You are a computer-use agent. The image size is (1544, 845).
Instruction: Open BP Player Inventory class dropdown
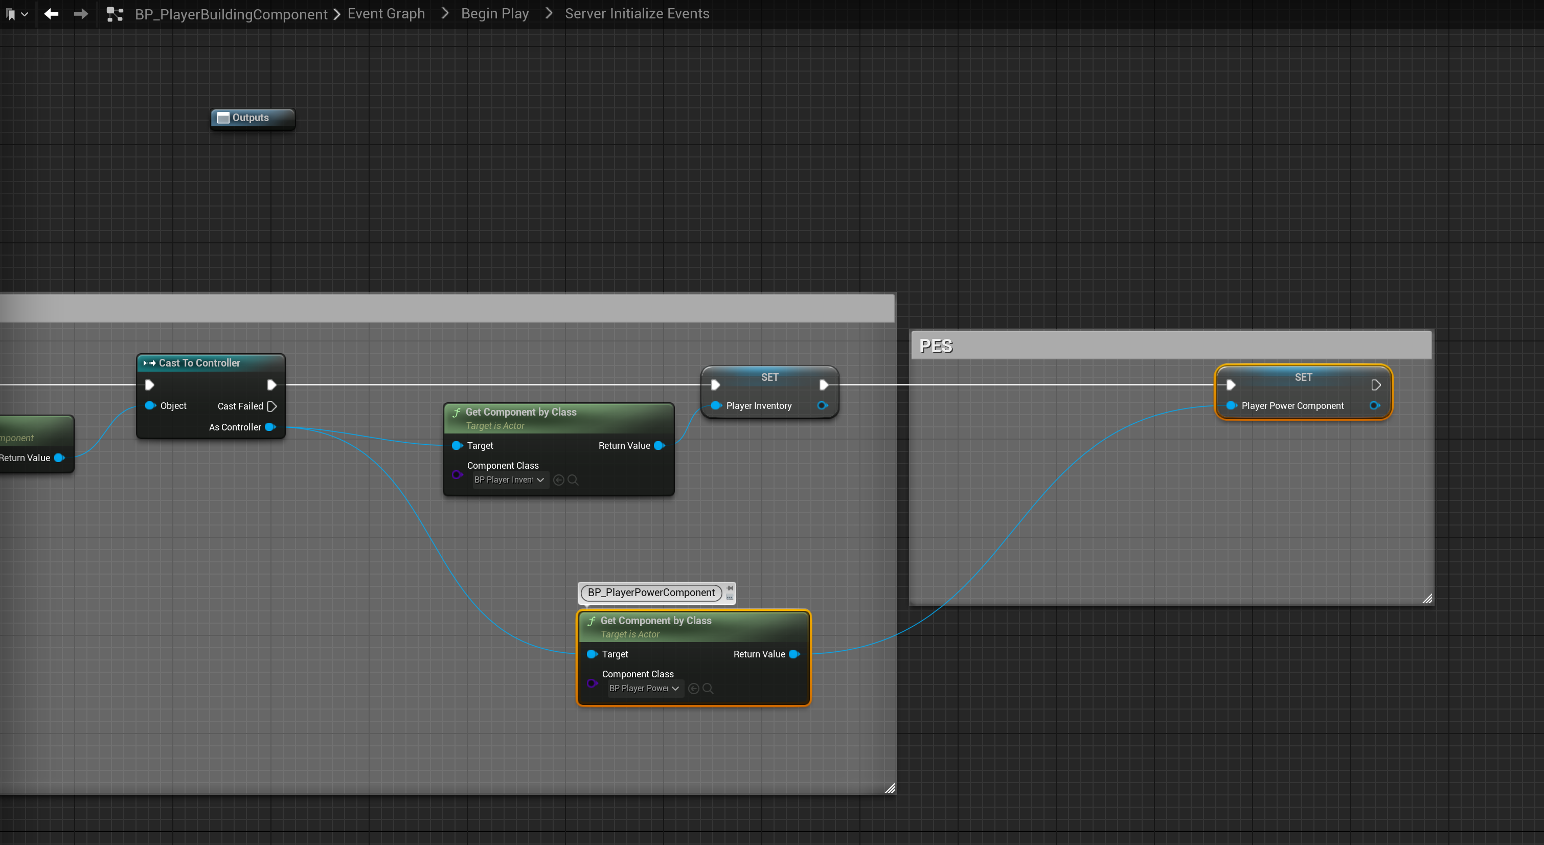pyautogui.click(x=510, y=479)
